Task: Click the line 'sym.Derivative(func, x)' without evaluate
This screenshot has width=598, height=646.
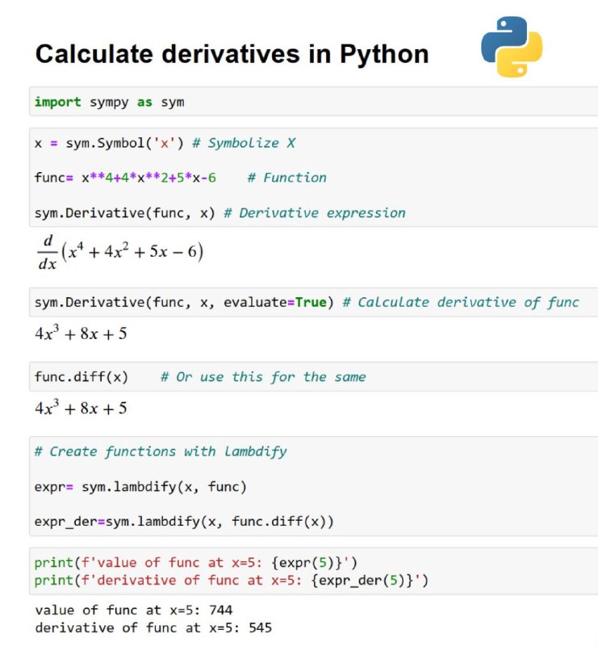Action: (x=125, y=212)
